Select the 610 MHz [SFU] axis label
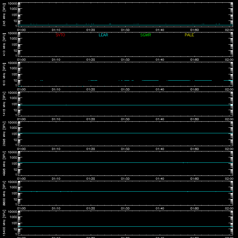The width and height of the screenshot is (238, 238). tap(4, 74)
